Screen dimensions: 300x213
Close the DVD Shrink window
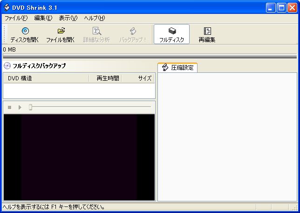[293, 8]
